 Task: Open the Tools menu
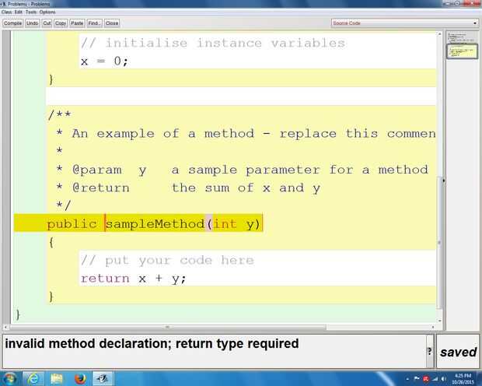pos(31,12)
